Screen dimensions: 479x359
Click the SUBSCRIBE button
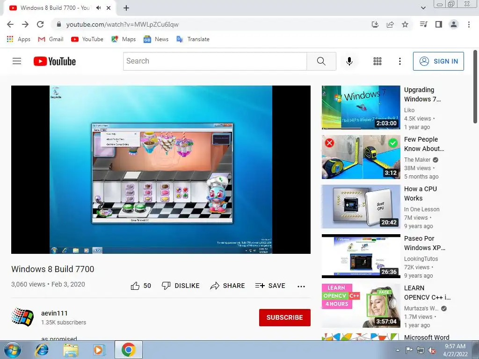point(285,317)
